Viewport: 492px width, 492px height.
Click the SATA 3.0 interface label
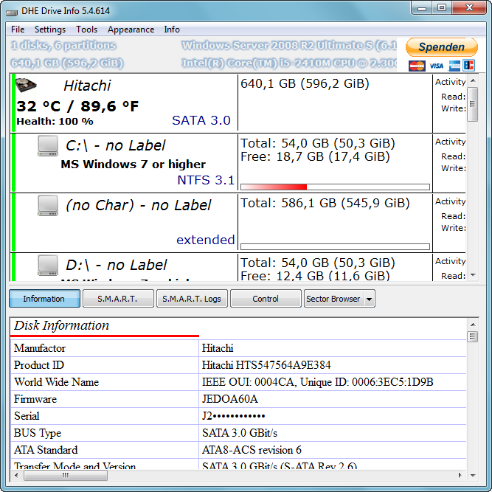point(201,120)
